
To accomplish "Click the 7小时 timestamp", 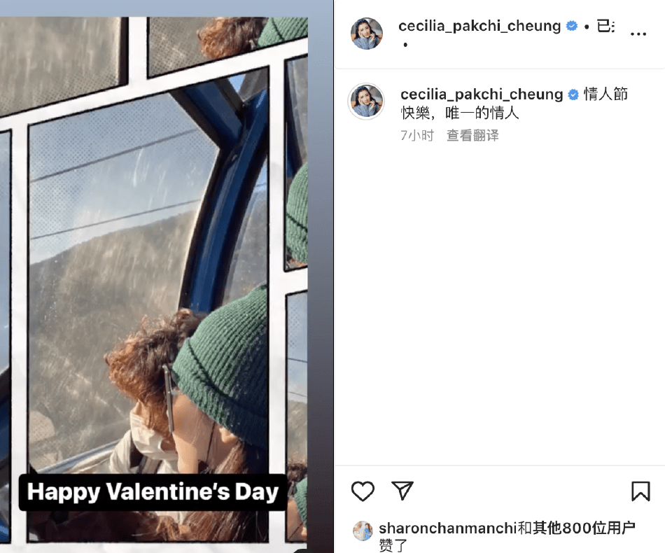I will pyautogui.click(x=417, y=136).
